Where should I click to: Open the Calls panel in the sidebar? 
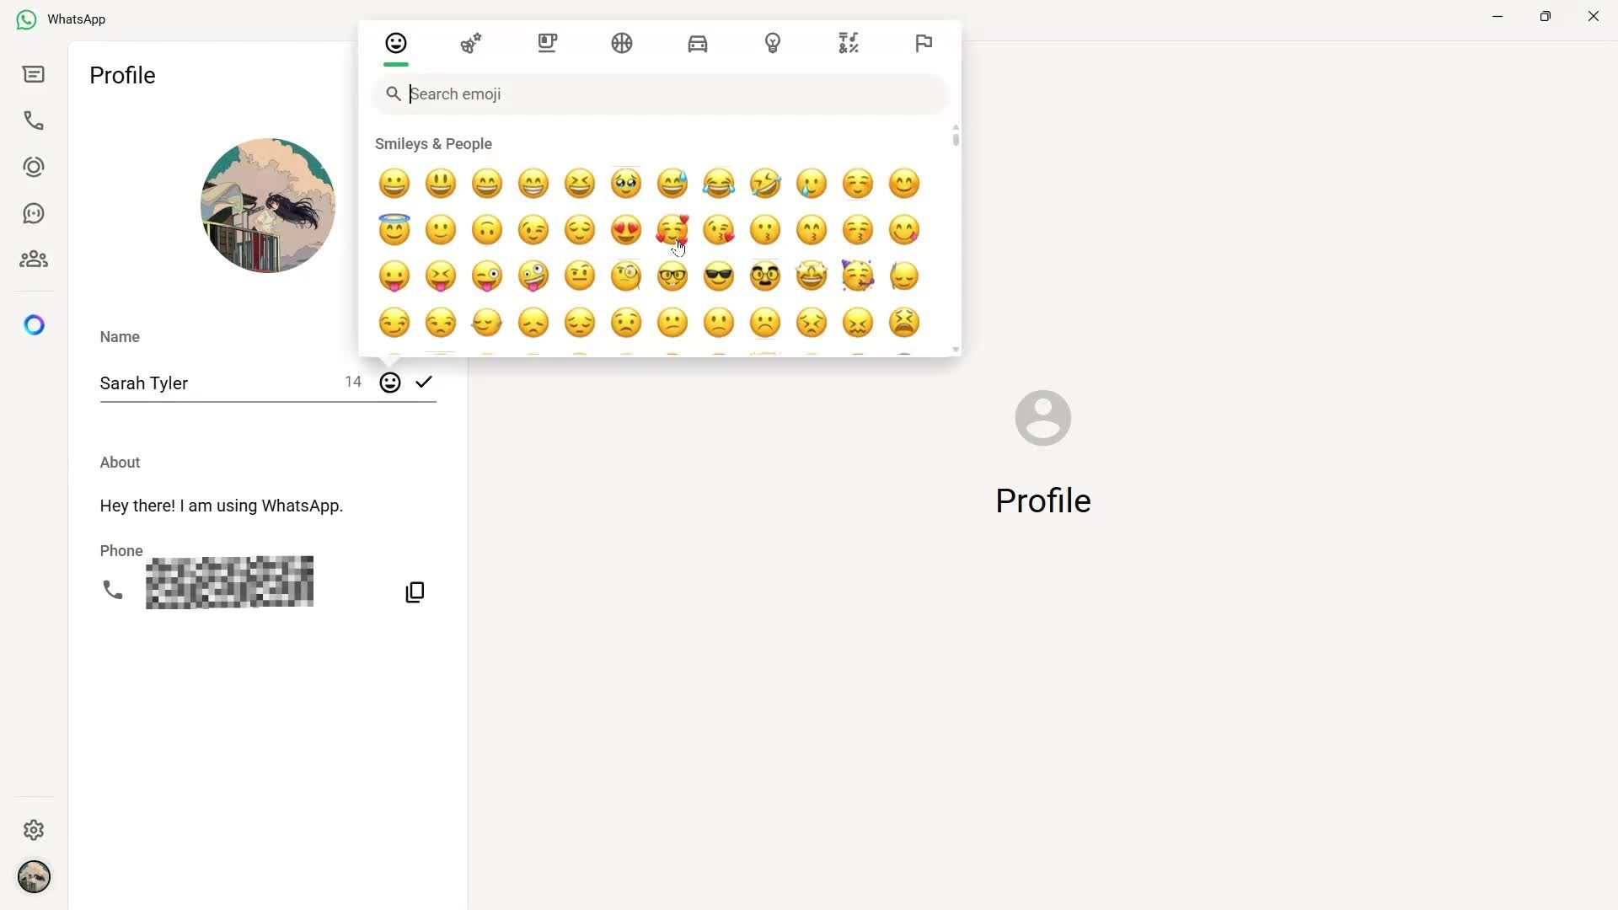click(x=34, y=120)
